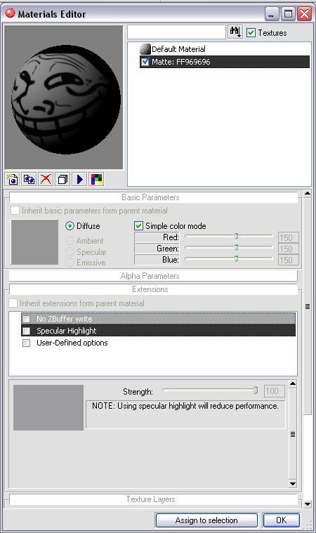
Task: Collapse the Extensions section header
Action: point(153,289)
